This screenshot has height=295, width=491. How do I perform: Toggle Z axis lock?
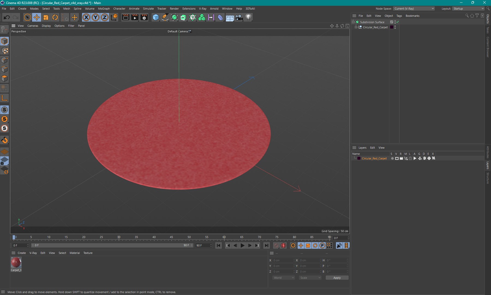[105, 17]
